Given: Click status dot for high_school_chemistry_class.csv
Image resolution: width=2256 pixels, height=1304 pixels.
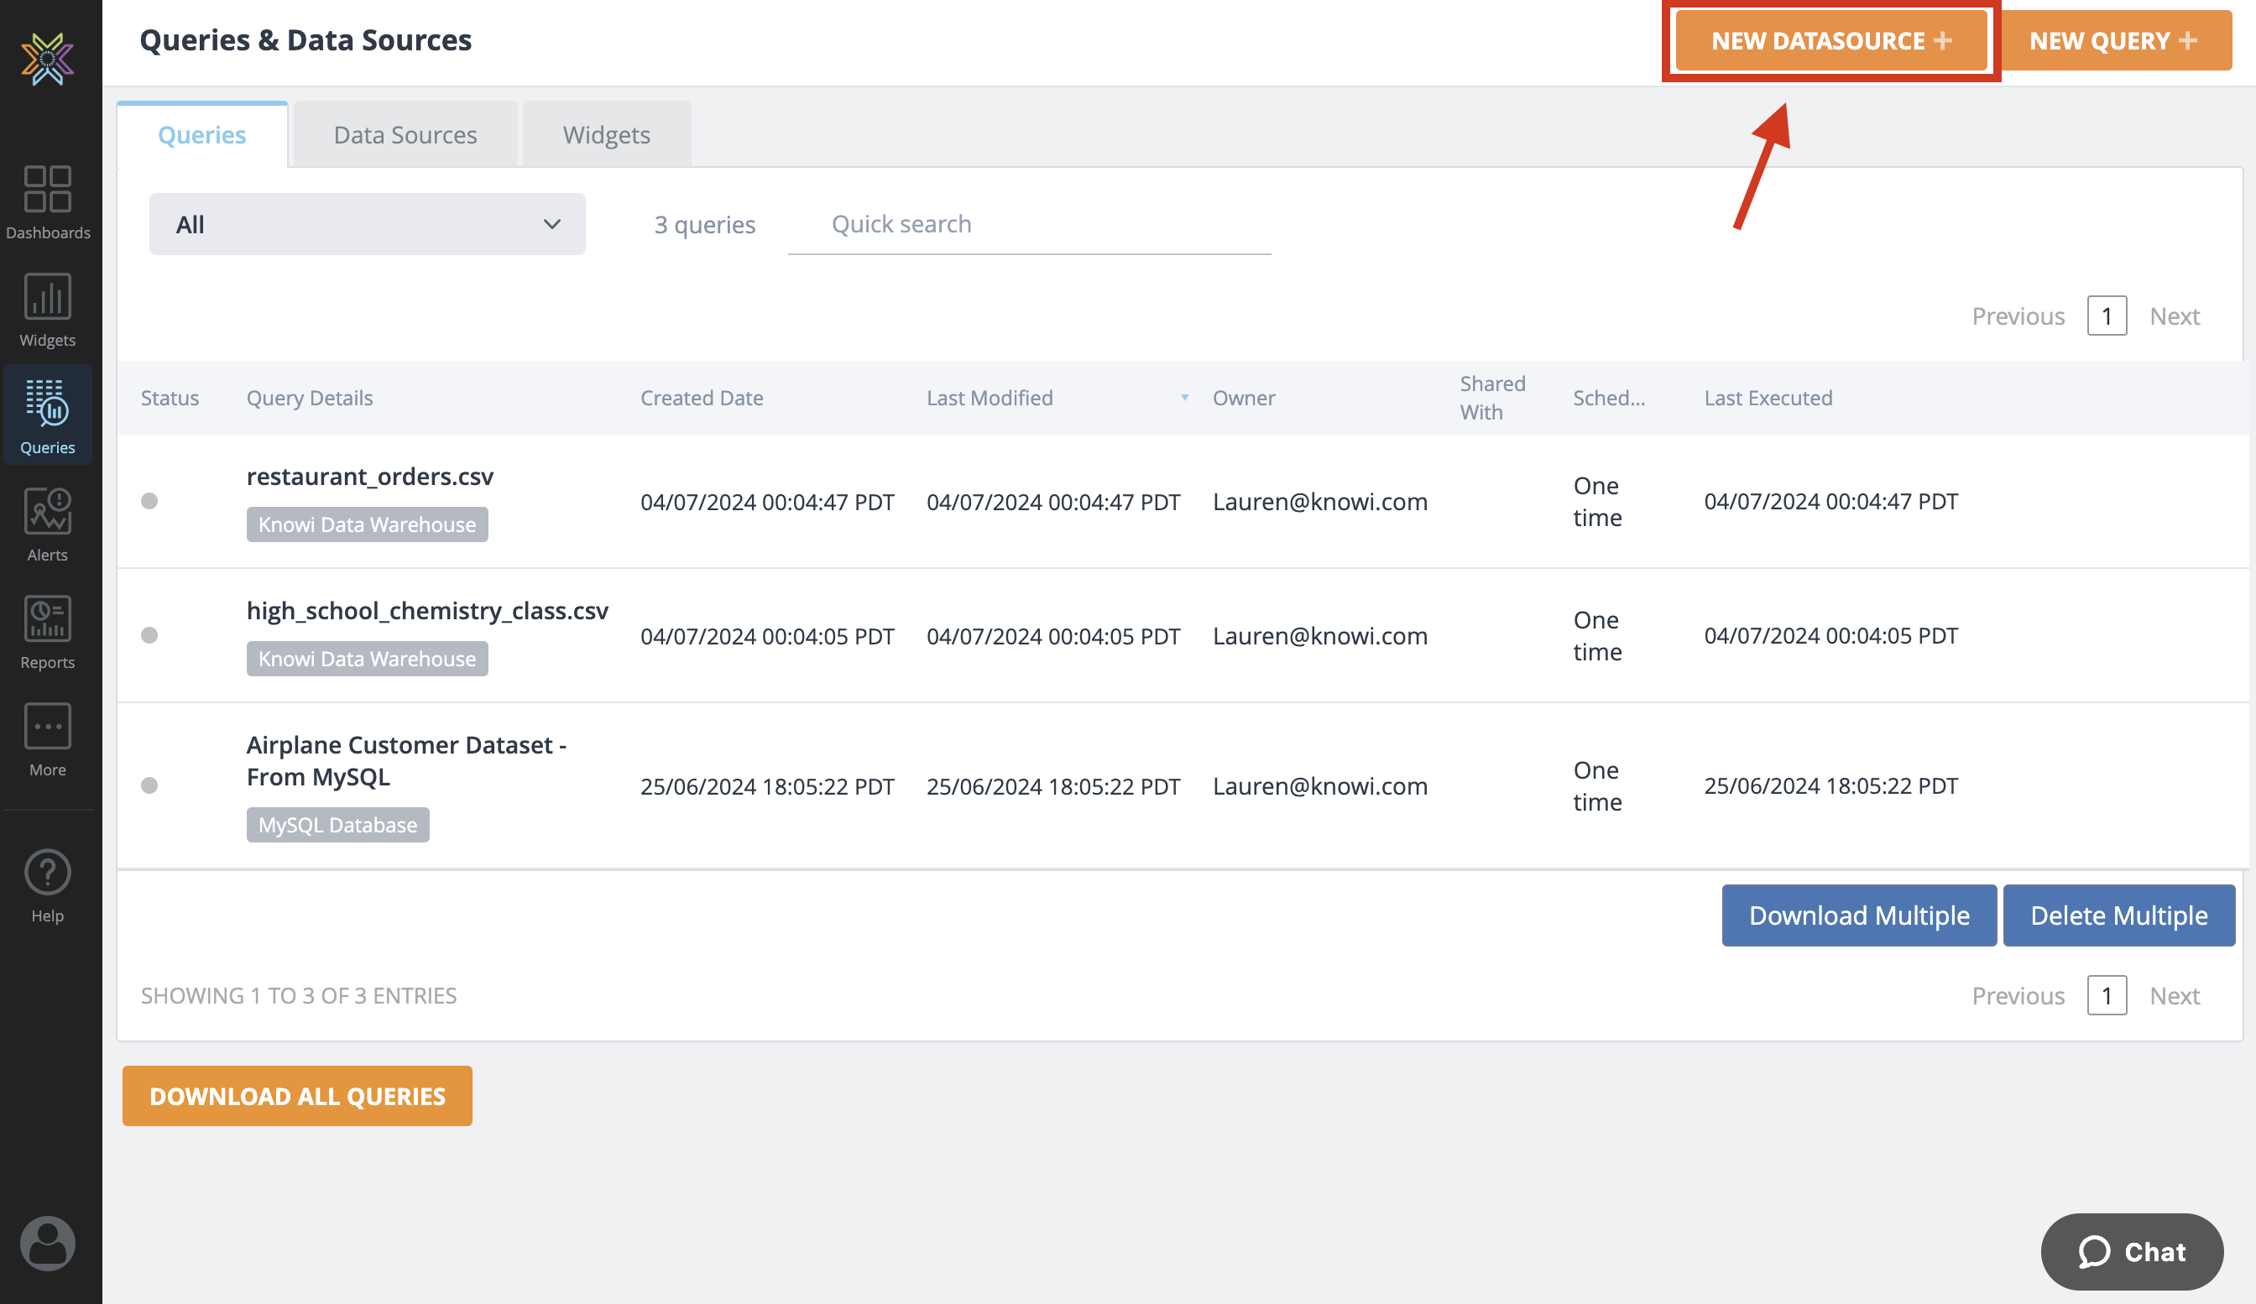Looking at the screenshot, I should [x=149, y=635].
